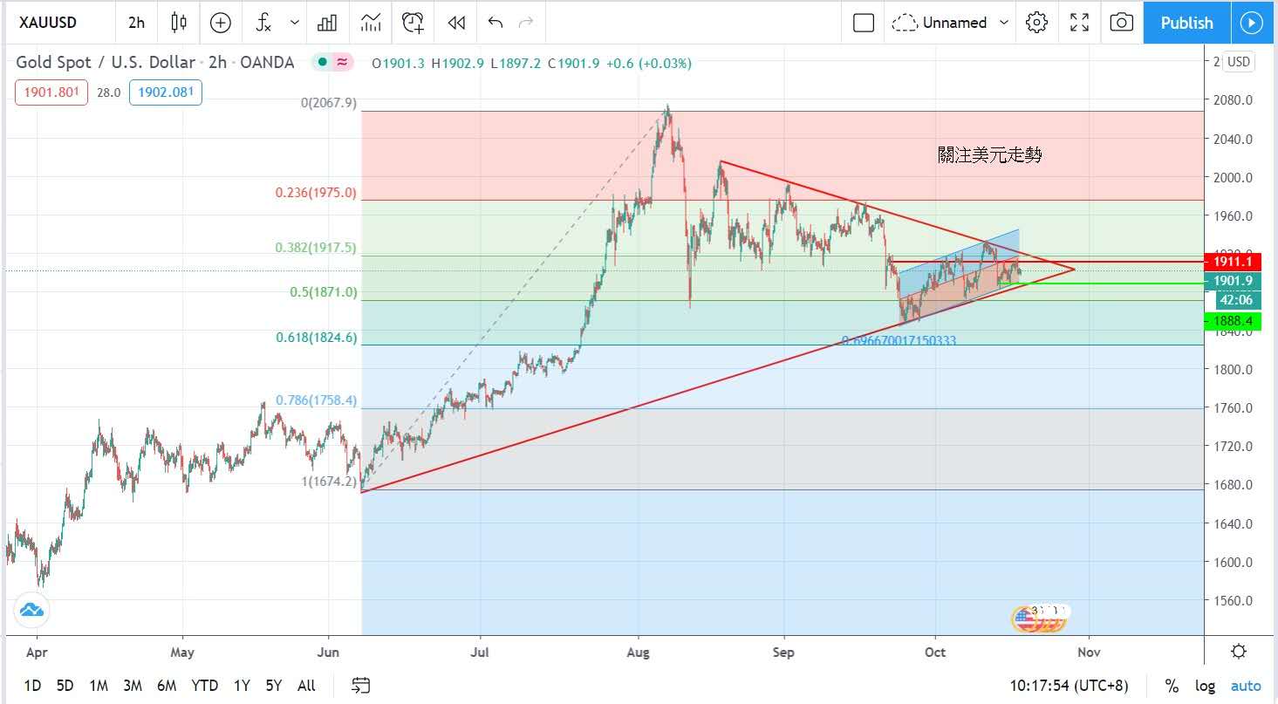Take a chart snapshot with the camera icon
This screenshot has height=704, width=1278.
(x=1121, y=23)
